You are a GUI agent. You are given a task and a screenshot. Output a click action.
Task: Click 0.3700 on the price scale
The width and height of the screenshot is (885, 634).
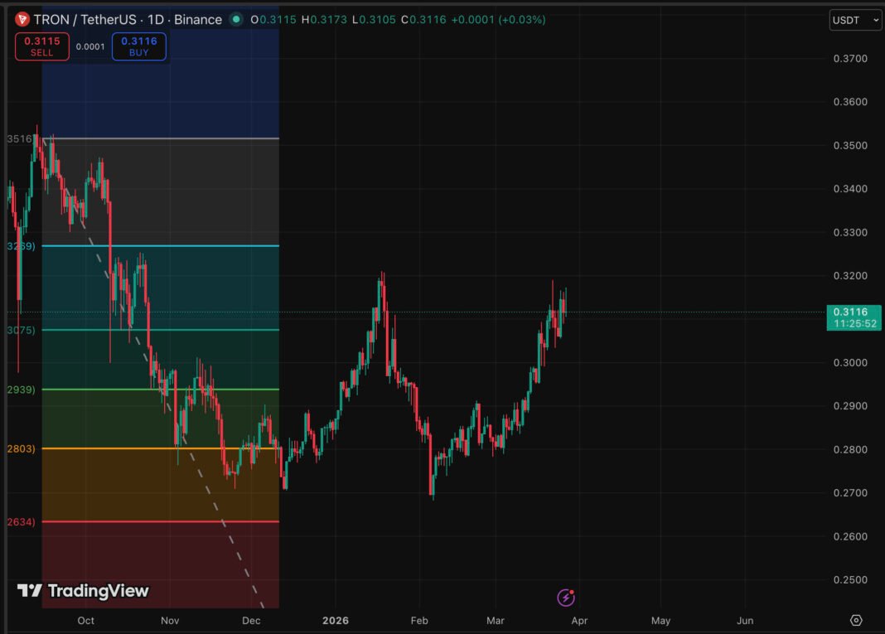(x=849, y=59)
